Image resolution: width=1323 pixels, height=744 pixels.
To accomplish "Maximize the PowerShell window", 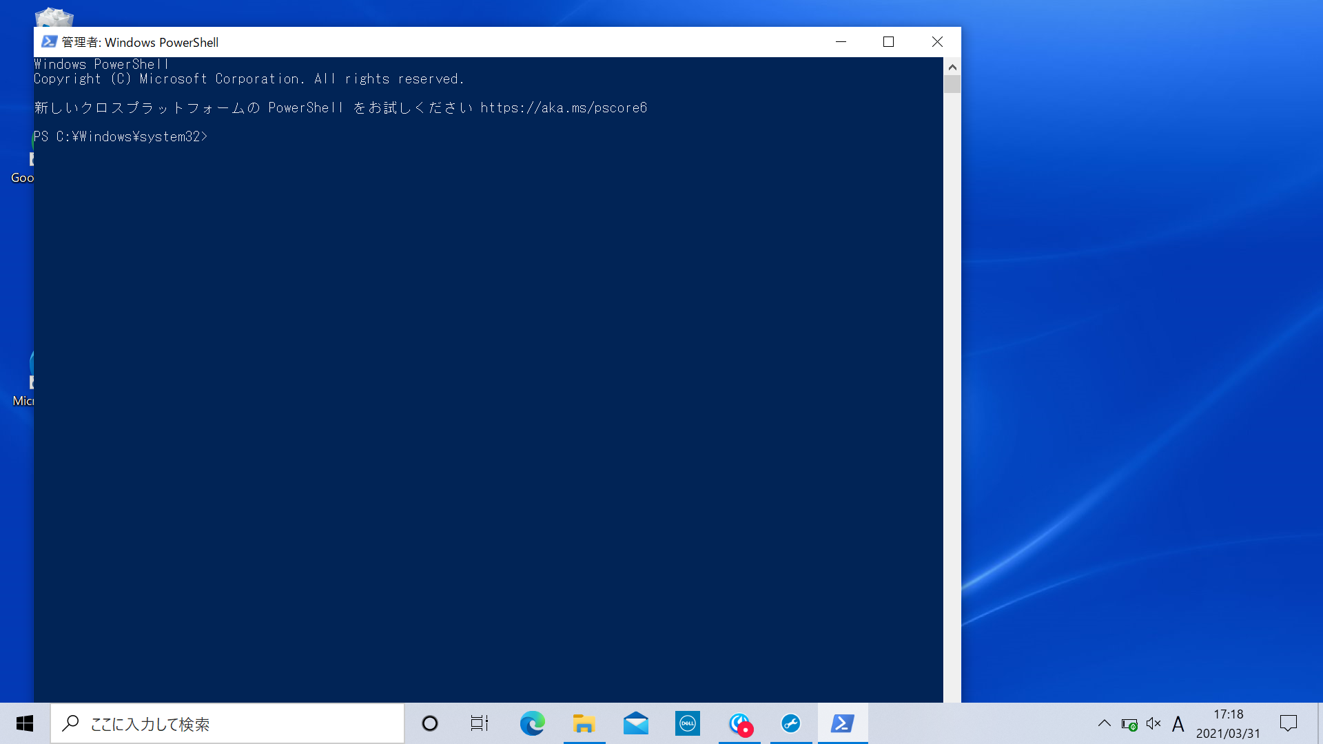I will click(x=889, y=42).
